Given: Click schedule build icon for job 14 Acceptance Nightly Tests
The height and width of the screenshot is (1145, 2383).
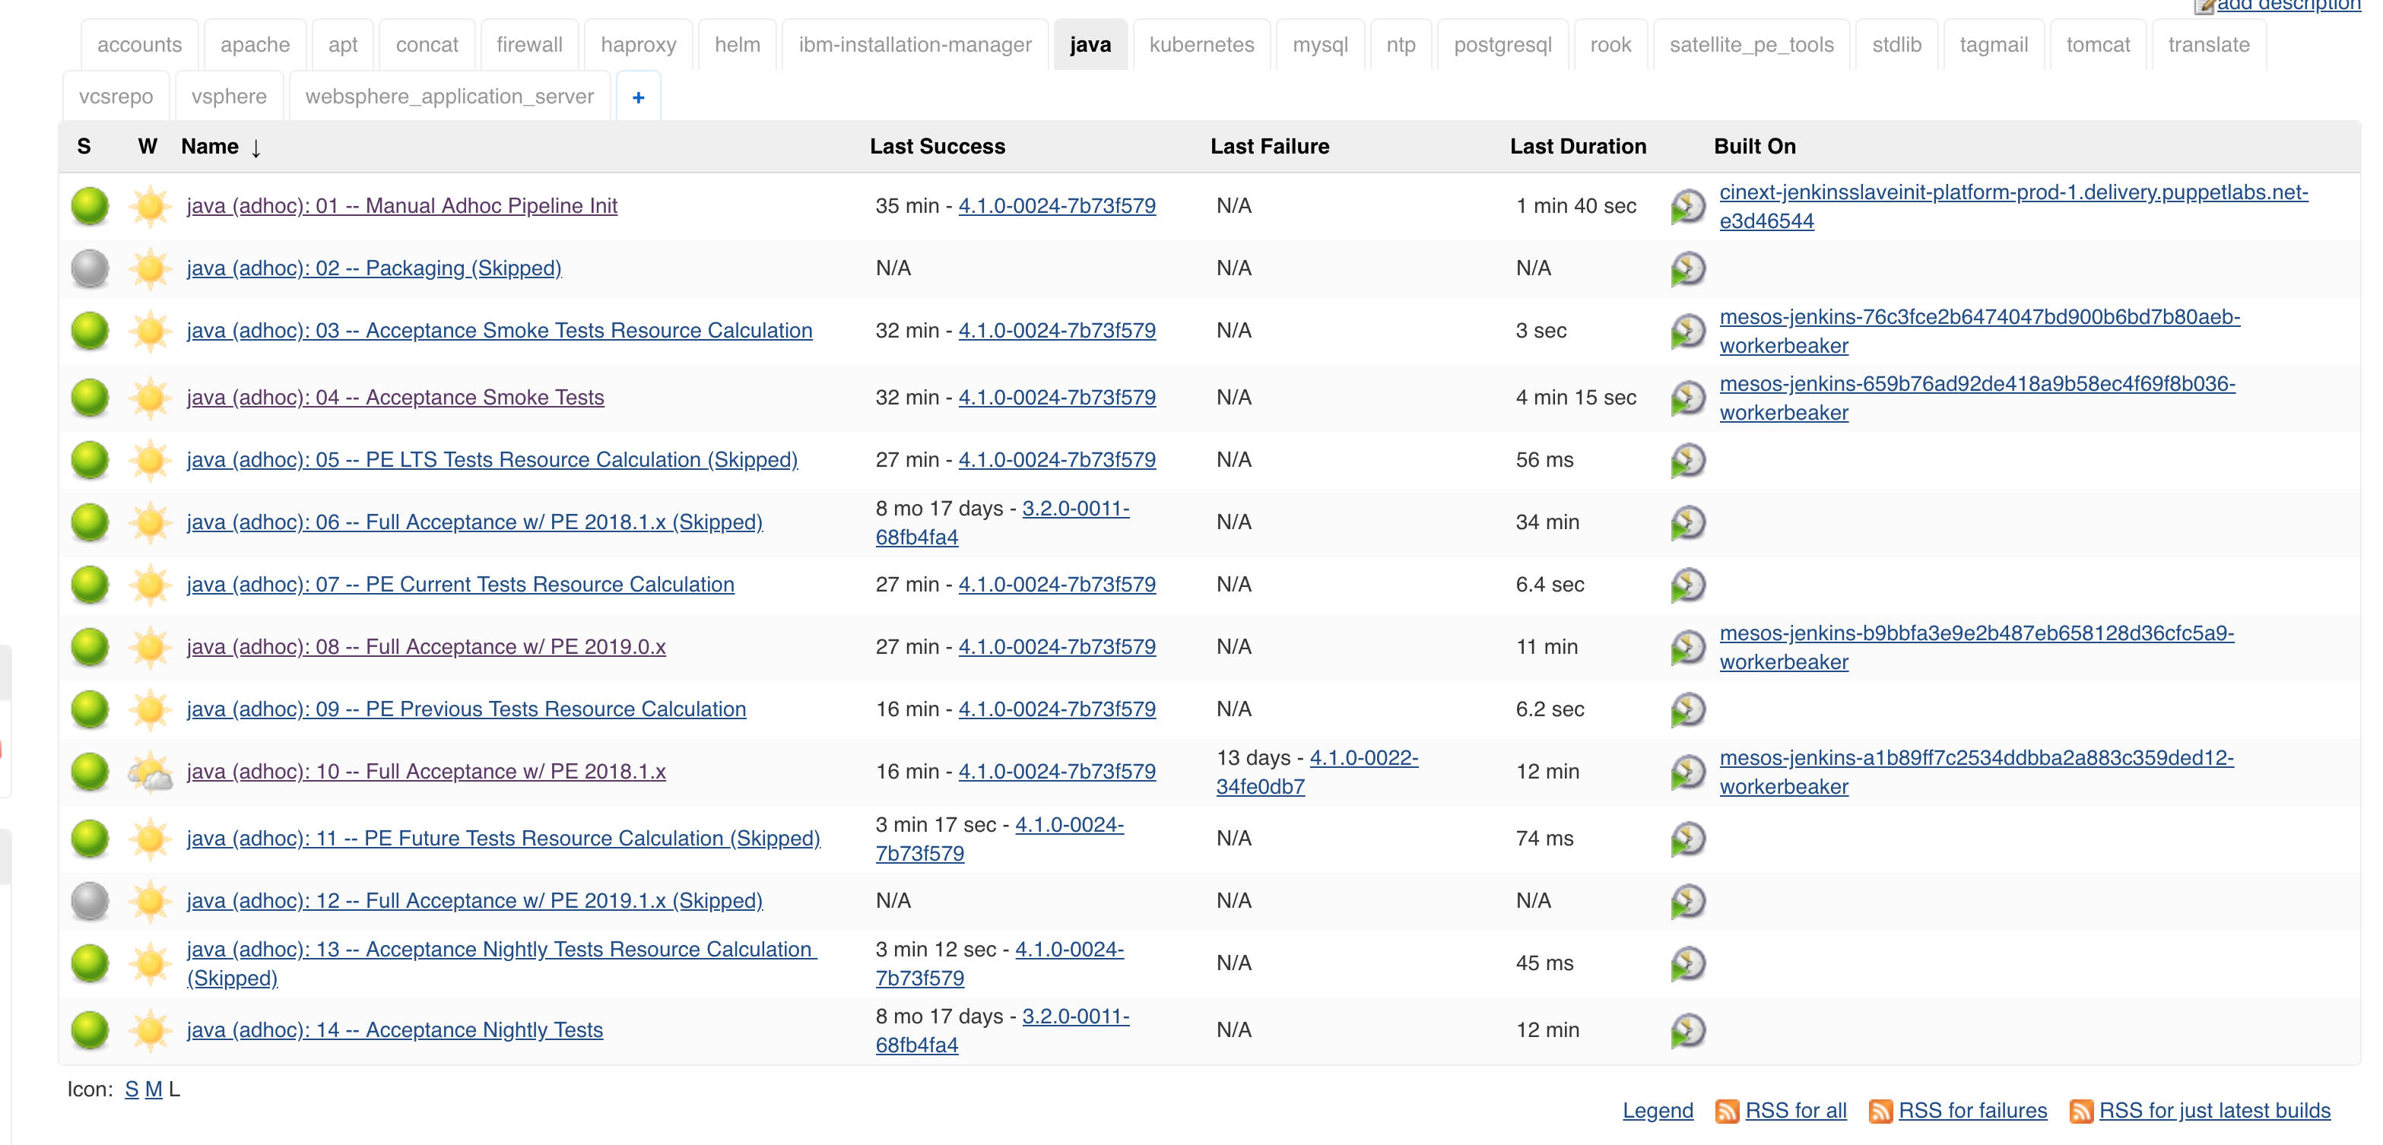Looking at the screenshot, I should 1687,1030.
